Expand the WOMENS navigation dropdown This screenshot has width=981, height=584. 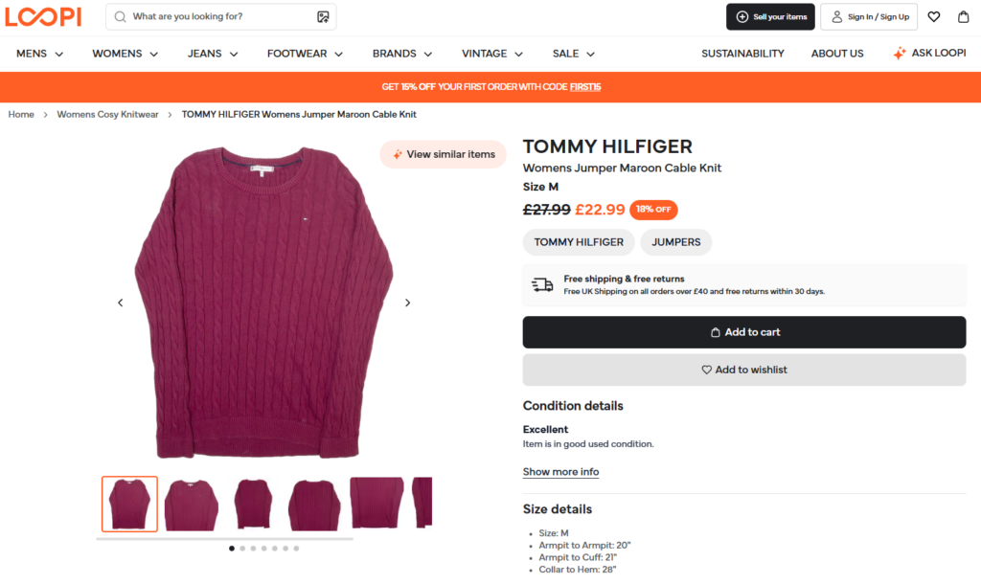125,54
